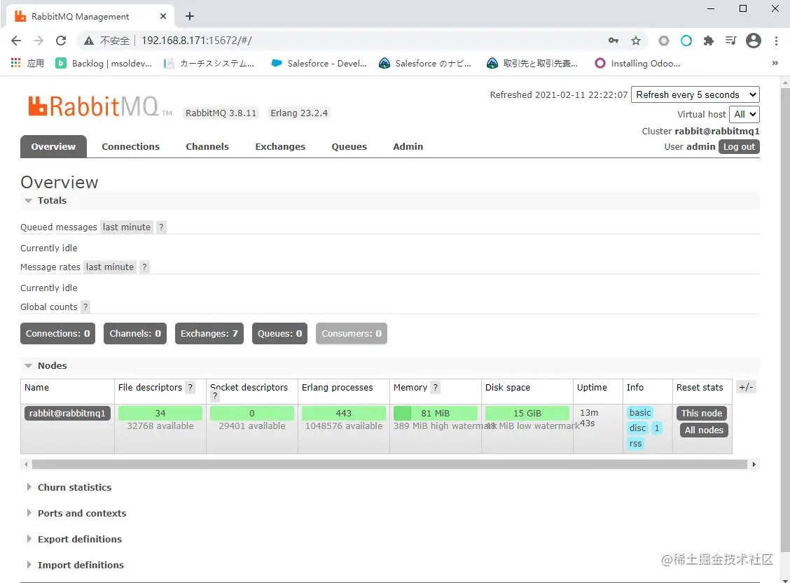Open the Chrome profile avatar

[753, 41]
